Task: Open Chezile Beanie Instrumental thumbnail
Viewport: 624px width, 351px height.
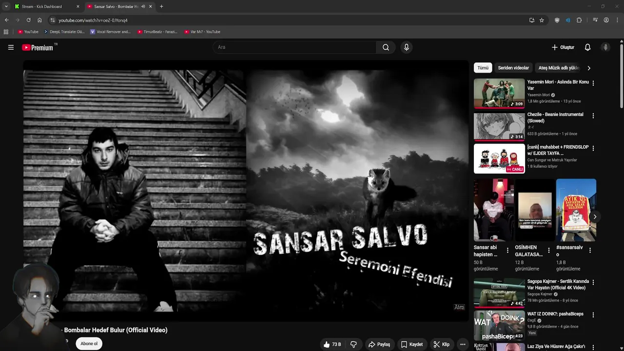Action: (499, 126)
